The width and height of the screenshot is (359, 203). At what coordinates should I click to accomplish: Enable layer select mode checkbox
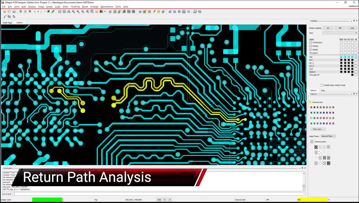[x=322, y=85]
